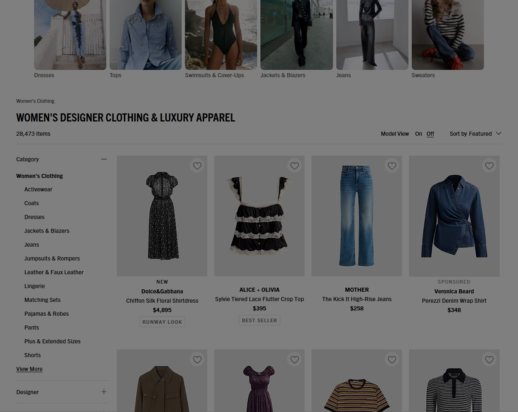This screenshot has width=518, height=412.
Task: Expand the Designer filter section
Action: (x=104, y=392)
